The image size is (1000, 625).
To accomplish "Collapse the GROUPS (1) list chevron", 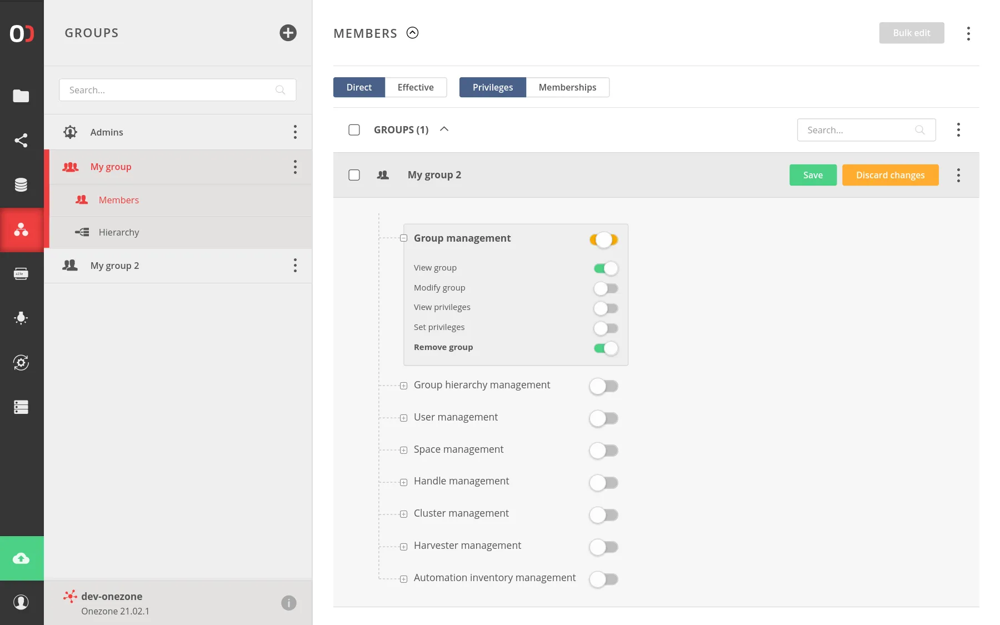I will click(444, 129).
